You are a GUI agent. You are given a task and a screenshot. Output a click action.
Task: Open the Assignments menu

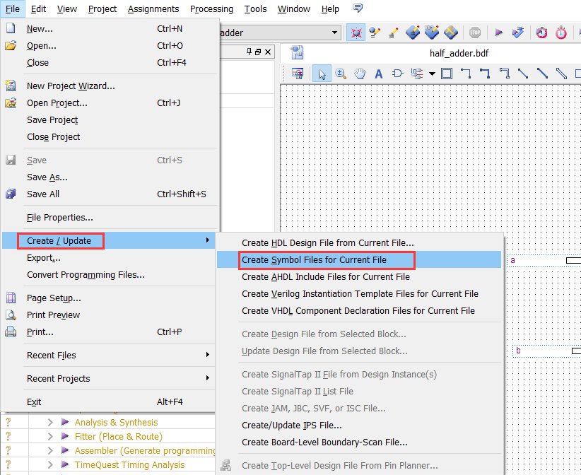(x=153, y=9)
